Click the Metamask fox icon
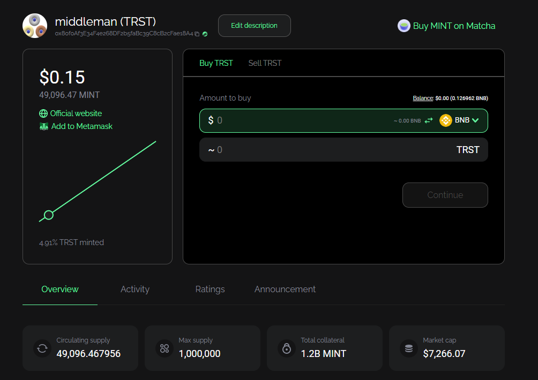The height and width of the screenshot is (380, 538). coord(43,126)
